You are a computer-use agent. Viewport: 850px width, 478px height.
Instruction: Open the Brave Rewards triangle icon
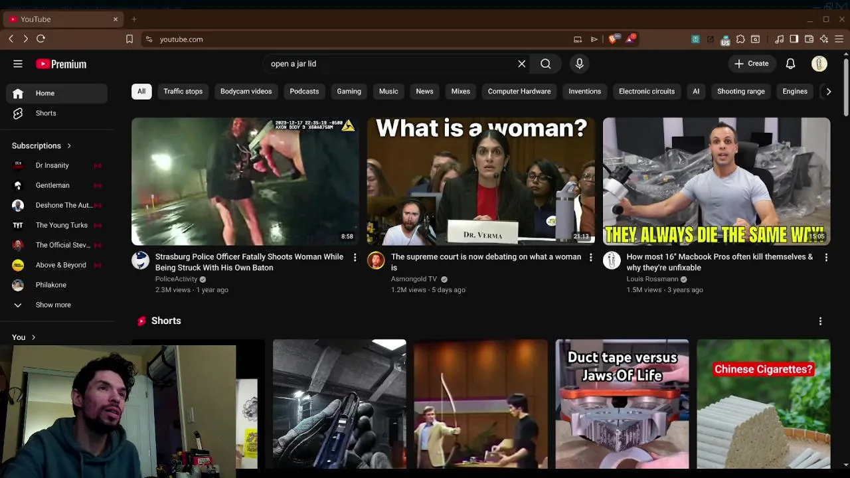[x=630, y=39]
